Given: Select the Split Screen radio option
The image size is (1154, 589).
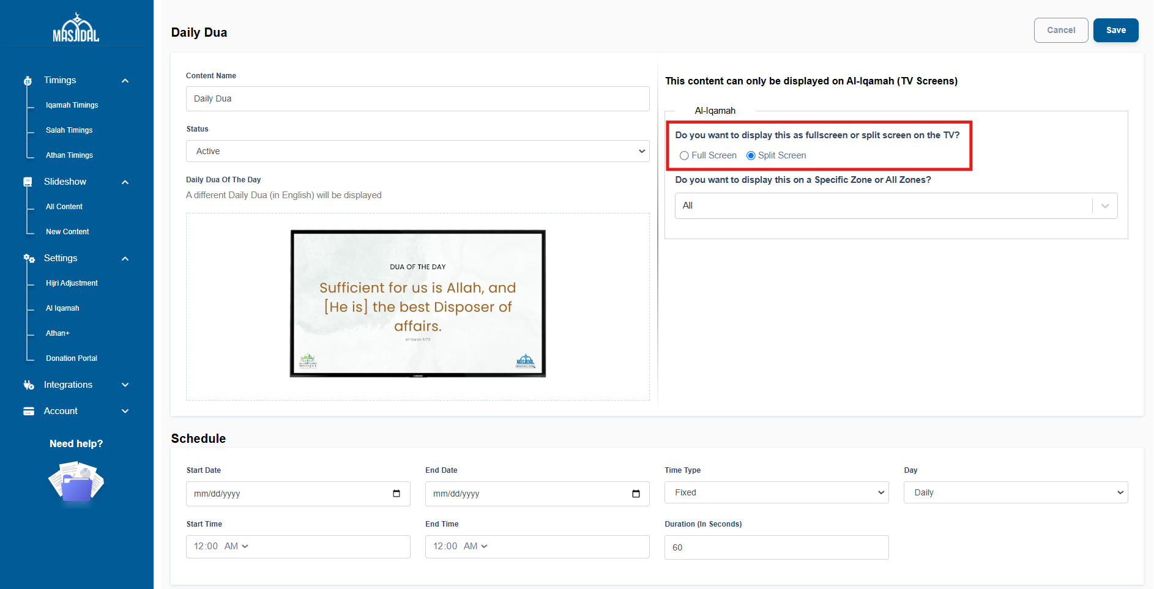Looking at the screenshot, I should [751, 156].
